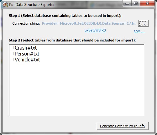The image size is (157, 135).
Task: Click the Step 1 heading text
Action: point(65,16)
